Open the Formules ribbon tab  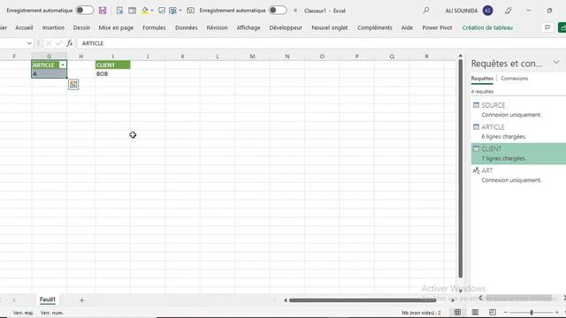point(154,27)
